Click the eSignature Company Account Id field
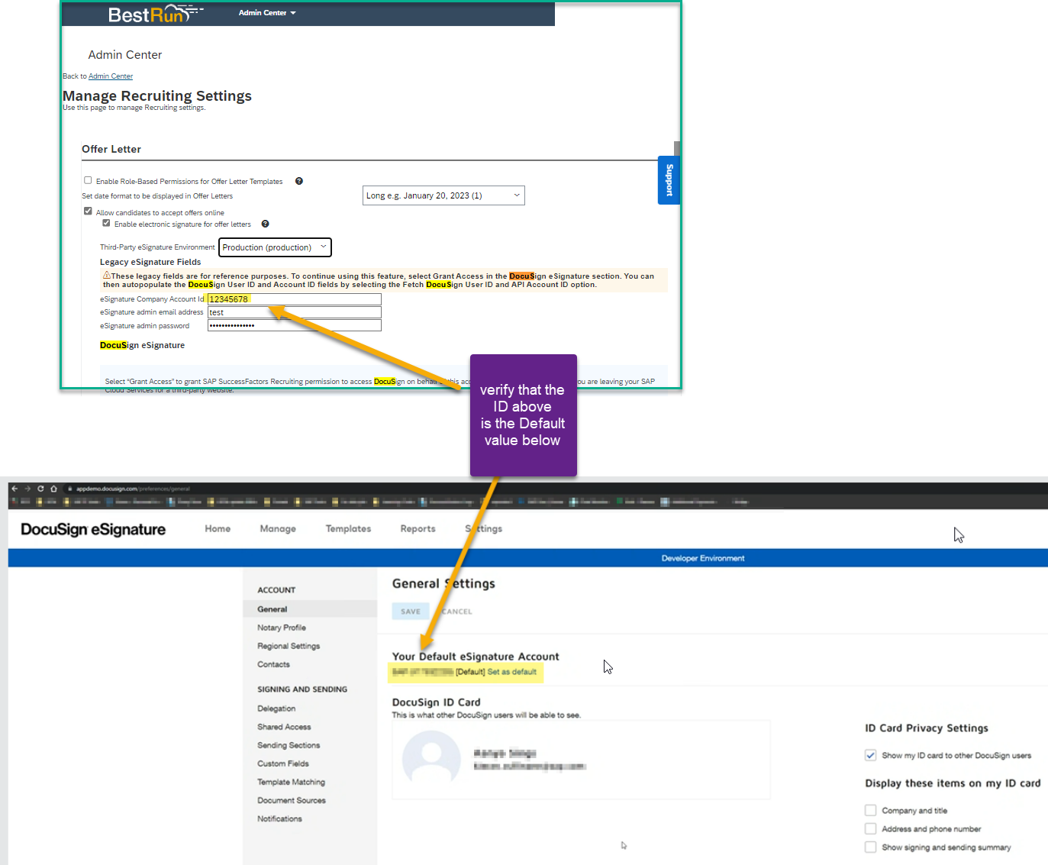Screen dimensions: 1048x865 click(294, 299)
